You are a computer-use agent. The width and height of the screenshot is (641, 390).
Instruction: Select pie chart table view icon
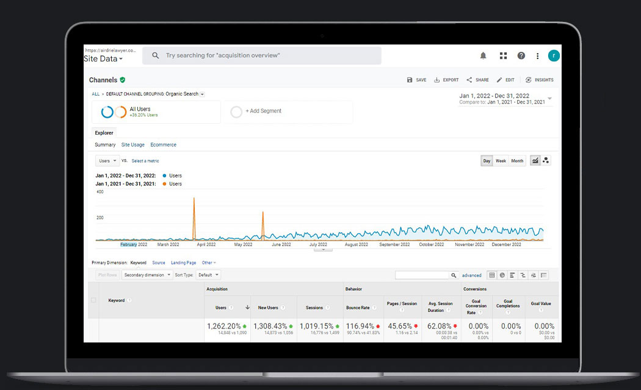pos(502,275)
